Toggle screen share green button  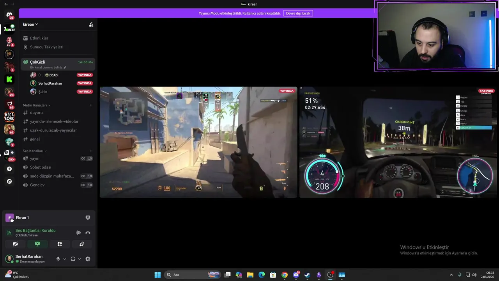point(37,244)
